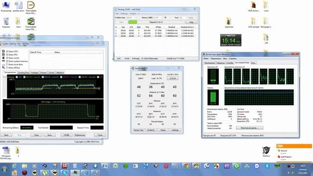Click the Windows Start orb
This screenshot has height=176, width=313.
pyautogui.click(x=4, y=170)
